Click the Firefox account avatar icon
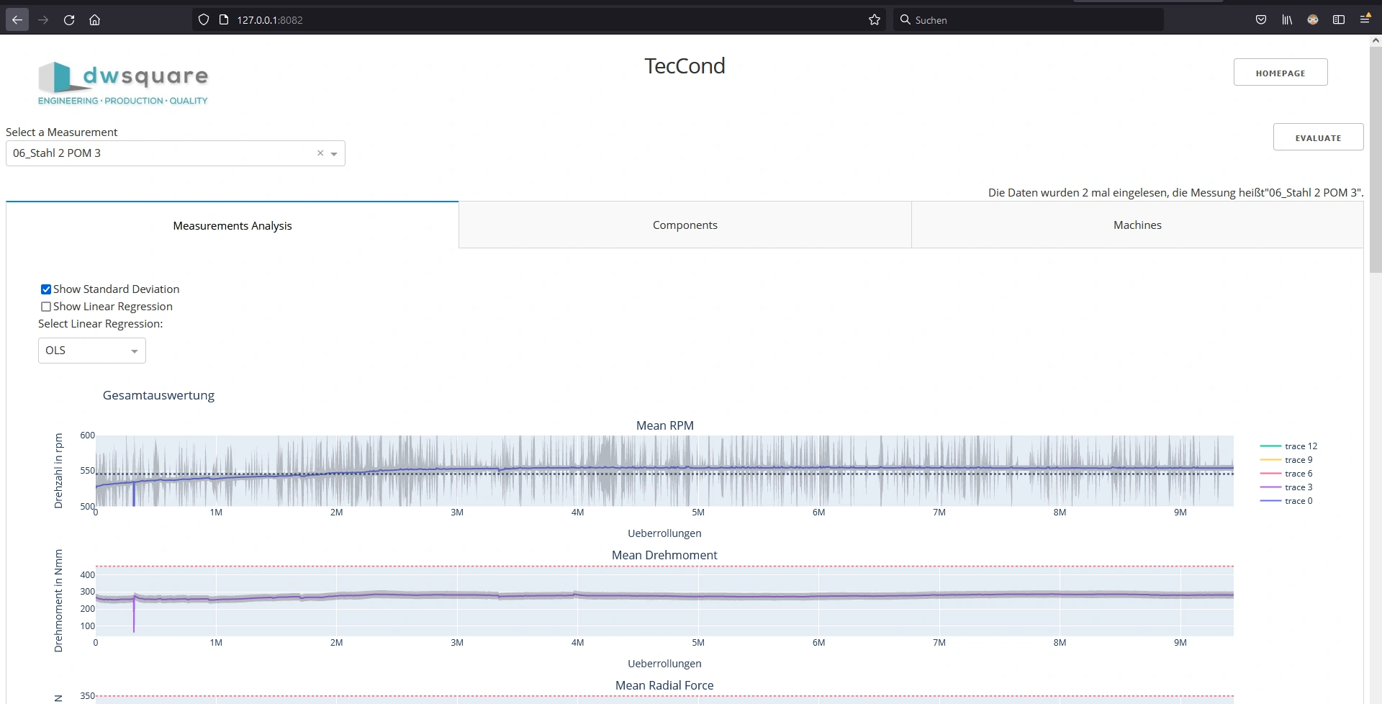Image resolution: width=1382 pixels, height=704 pixels. pyautogui.click(x=1313, y=20)
